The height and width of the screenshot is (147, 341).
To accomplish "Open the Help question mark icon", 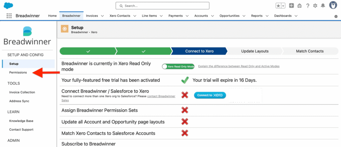I will (x=307, y=6).
